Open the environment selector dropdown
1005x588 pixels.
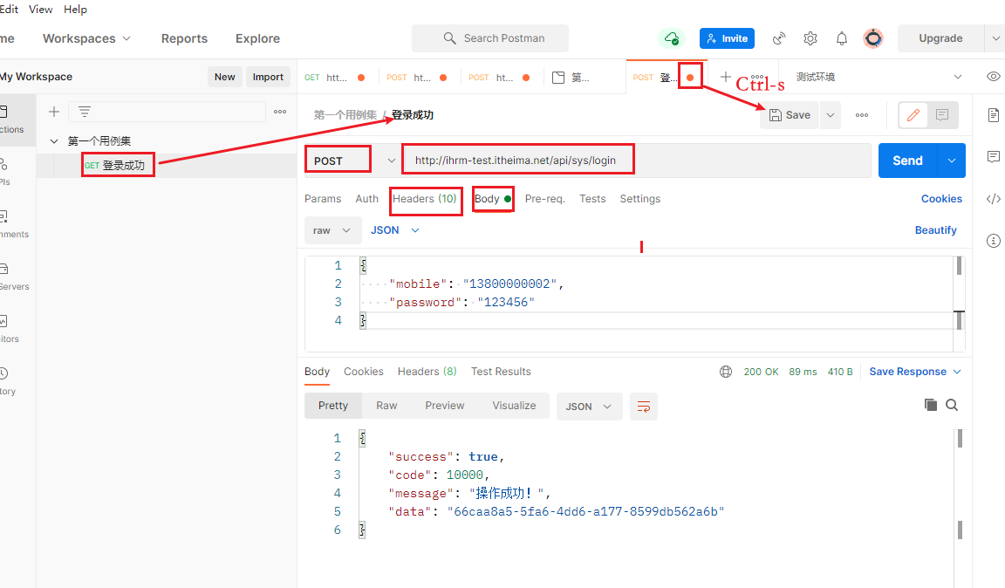[x=879, y=77]
